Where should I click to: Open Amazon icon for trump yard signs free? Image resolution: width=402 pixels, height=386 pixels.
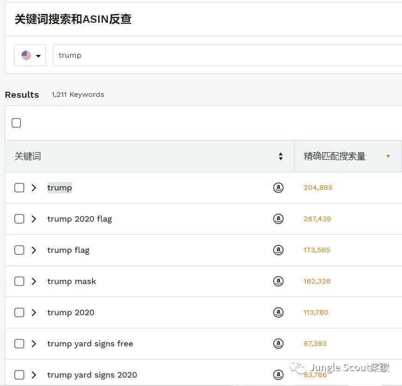(x=278, y=344)
